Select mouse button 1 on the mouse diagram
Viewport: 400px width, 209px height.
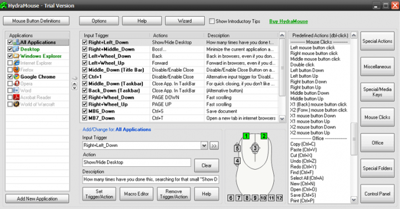[x=246, y=136]
